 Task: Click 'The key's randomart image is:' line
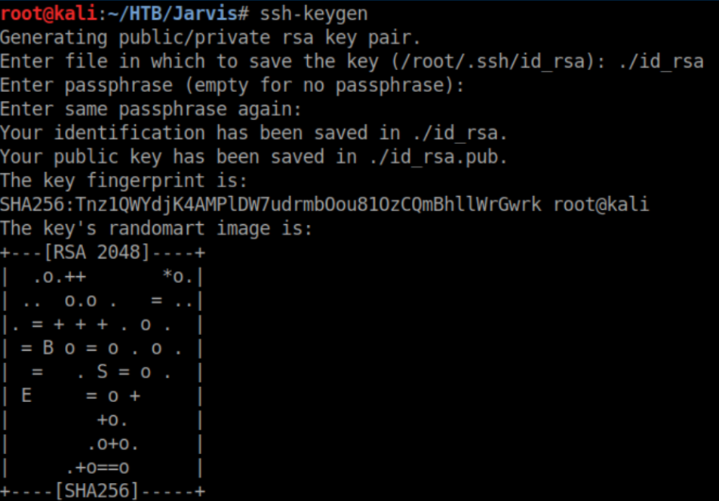pos(156,229)
